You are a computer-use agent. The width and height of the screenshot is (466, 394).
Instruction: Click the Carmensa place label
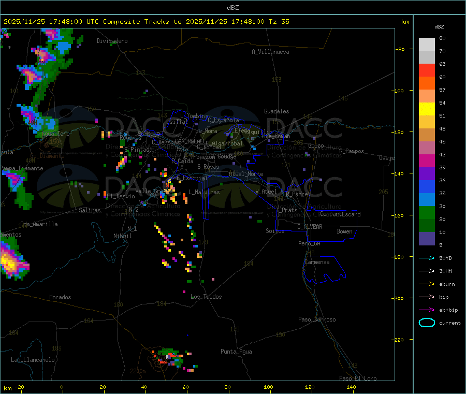click(317, 262)
